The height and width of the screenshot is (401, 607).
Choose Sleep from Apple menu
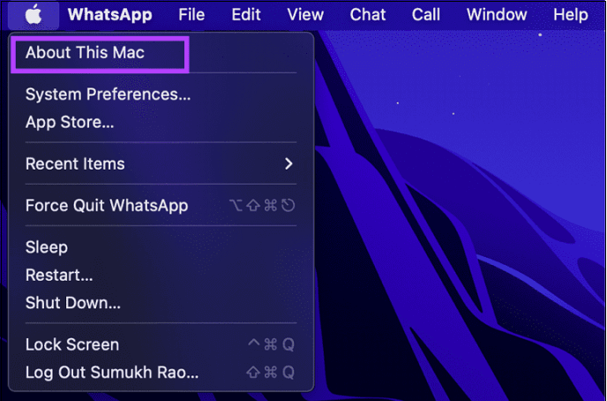pos(161,247)
